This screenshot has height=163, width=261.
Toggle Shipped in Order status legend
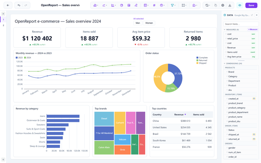(201, 63)
